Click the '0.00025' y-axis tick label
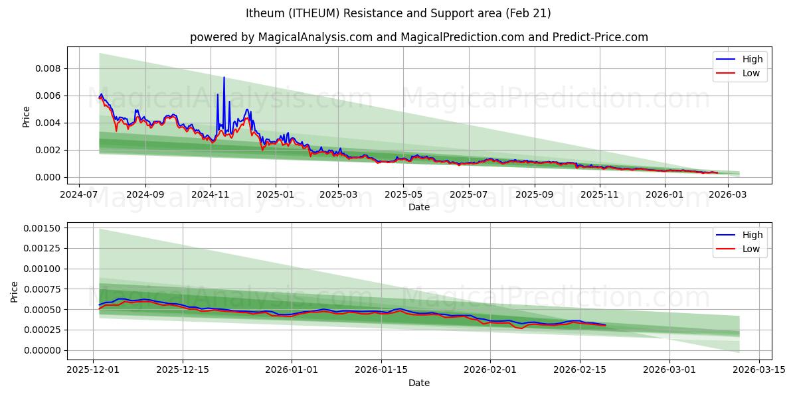This screenshot has width=797, height=398. point(43,330)
